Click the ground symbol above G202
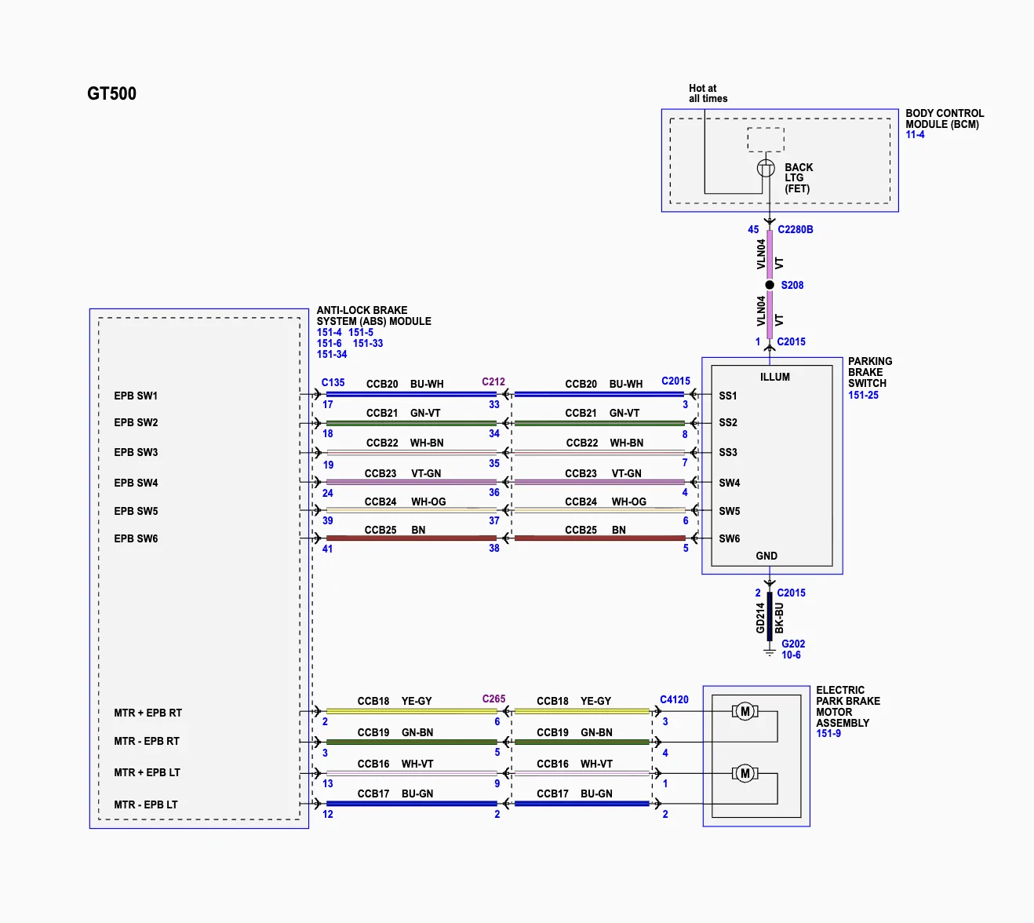This screenshot has width=1034, height=923. point(770,652)
